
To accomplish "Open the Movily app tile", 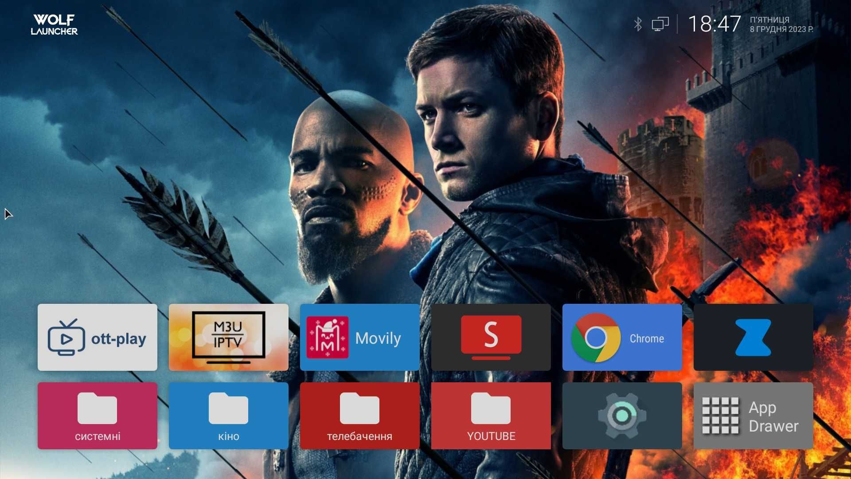I will [x=360, y=337].
